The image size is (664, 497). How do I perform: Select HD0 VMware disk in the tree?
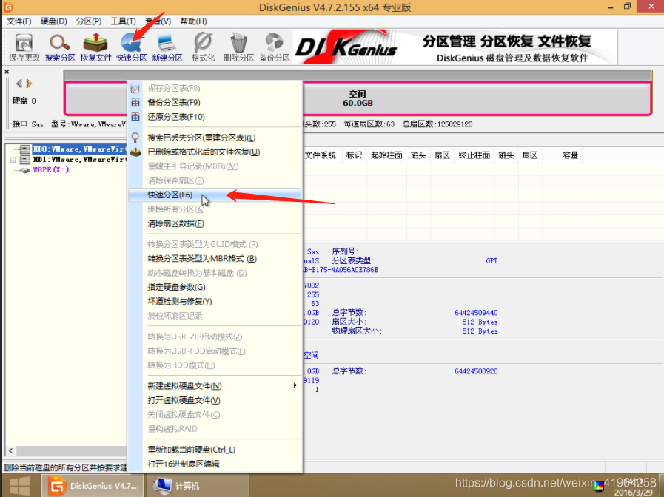tap(79, 149)
